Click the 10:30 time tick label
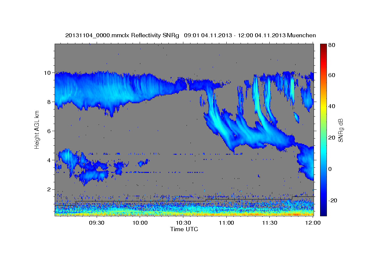Viewport: 388px width, 259px height. (183, 223)
